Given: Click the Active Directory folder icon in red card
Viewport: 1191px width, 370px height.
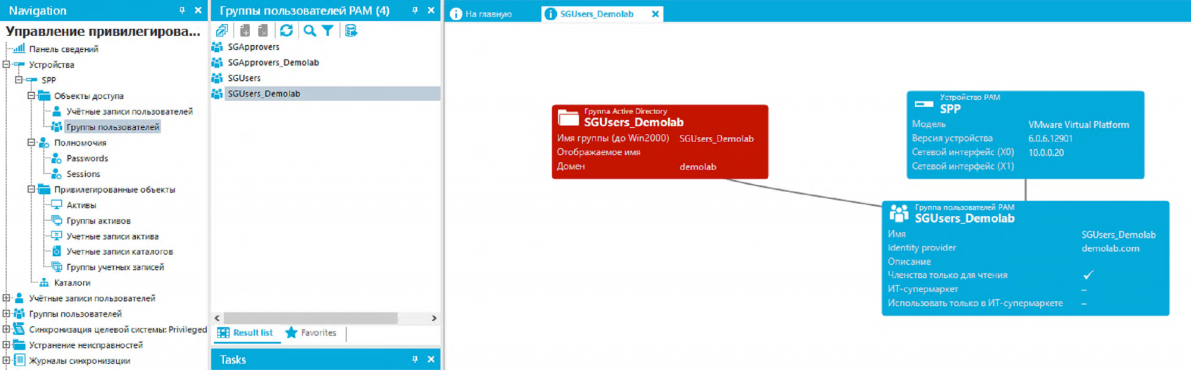Looking at the screenshot, I should tap(568, 117).
